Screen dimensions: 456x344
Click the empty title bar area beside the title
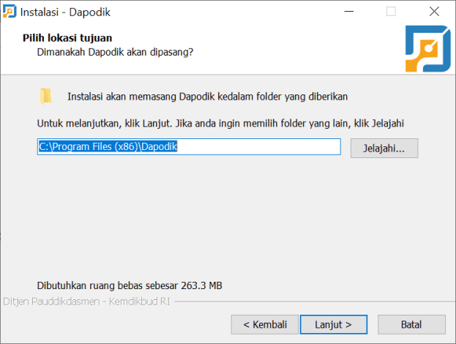220,12
